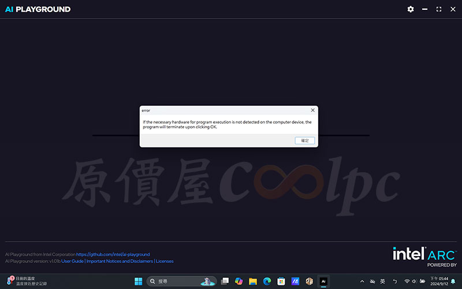This screenshot has width=462, height=289.
Task: Open File Explorer from the taskbar
Action: (x=253, y=281)
